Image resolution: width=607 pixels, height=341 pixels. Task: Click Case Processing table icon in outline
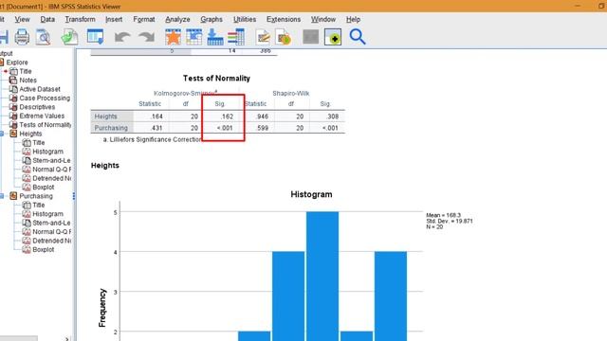point(13,98)
